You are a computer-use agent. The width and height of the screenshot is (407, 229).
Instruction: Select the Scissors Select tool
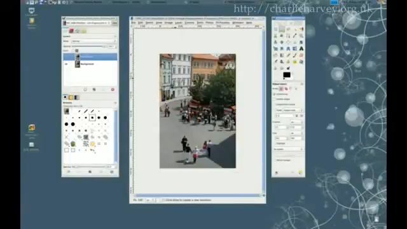tap(275, 36)
